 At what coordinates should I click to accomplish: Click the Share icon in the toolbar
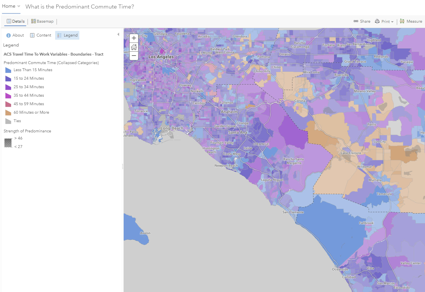coord(356,21)
